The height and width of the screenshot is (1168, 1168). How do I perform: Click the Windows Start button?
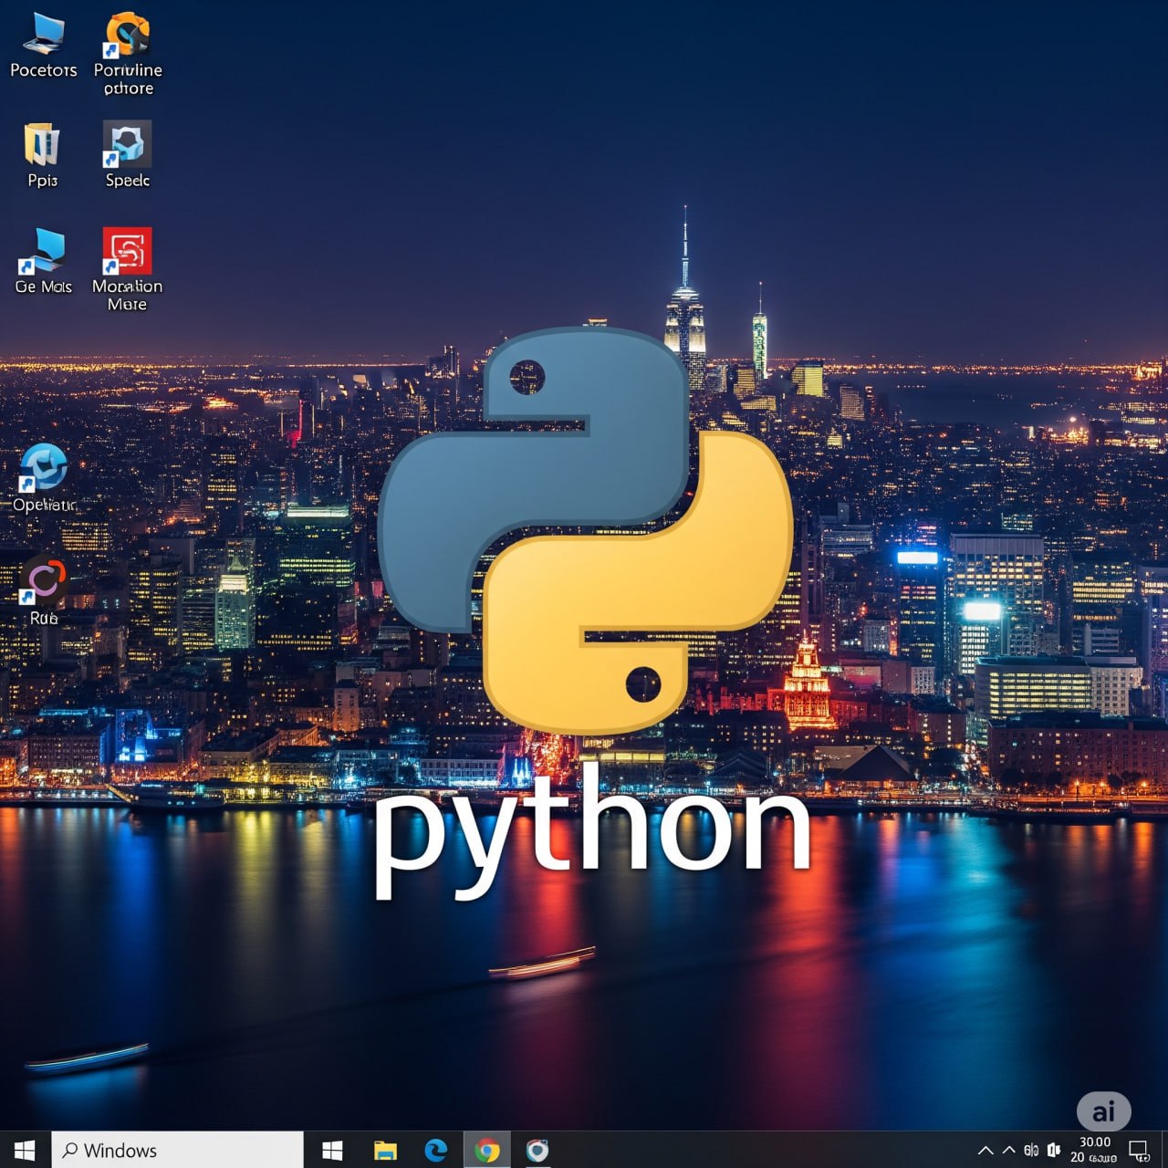point(25,1150)
